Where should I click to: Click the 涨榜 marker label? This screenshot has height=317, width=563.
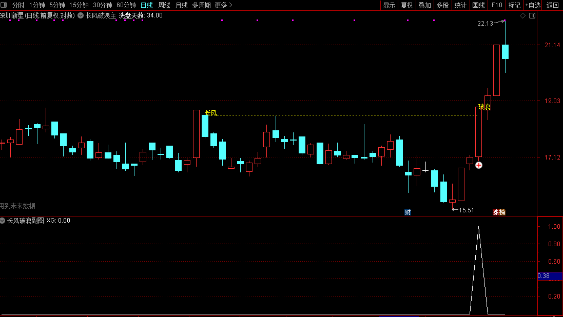[499, 212]
